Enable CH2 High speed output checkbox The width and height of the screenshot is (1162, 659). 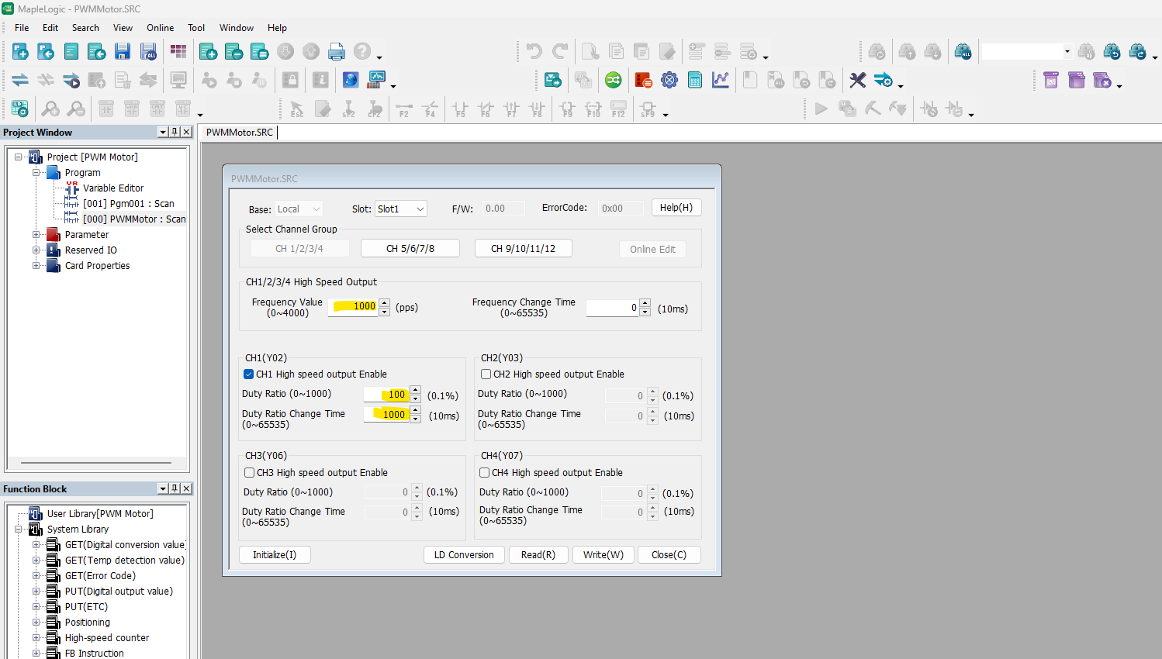pos(486,374)
